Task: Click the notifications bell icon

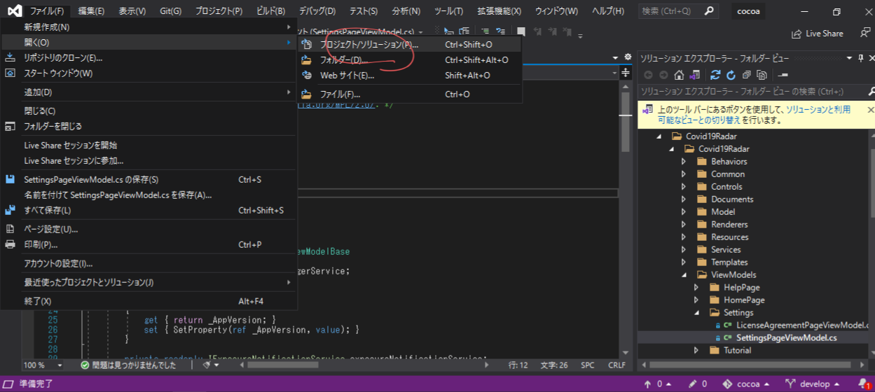Action: pyautogui.click(x=862, y=384)
